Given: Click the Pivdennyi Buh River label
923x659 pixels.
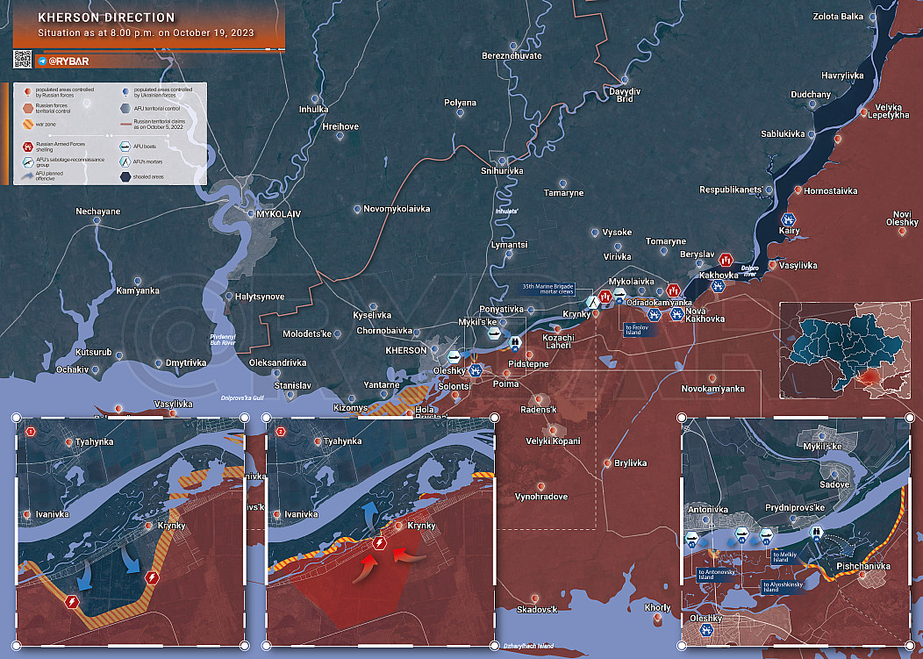Looking at the screenshot, I should (x=223, y=340).
